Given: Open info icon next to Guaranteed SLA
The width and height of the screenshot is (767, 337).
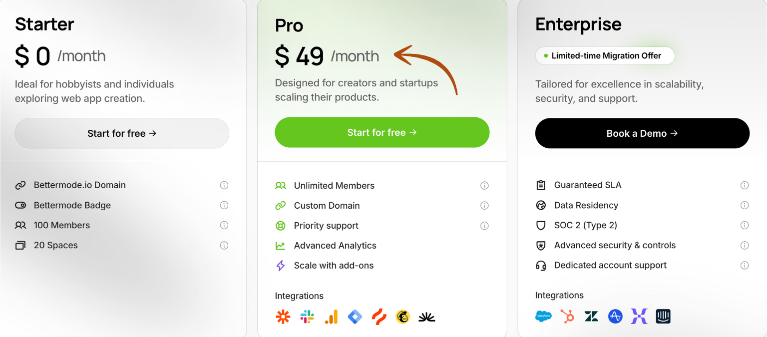Looking at the screenshot, I should (x=745, y=185).
